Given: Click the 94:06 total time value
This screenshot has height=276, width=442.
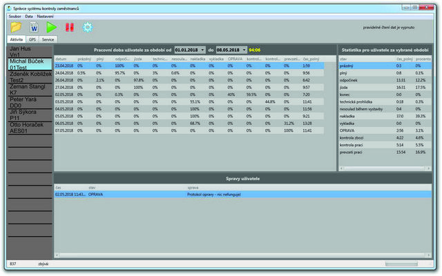Looking at the screenshot, I should pos(255,50).
